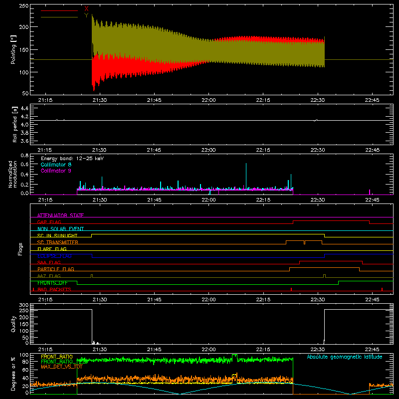
Task: Click the FRONTS_OFF flag label
Action: [x=52, y=283]
